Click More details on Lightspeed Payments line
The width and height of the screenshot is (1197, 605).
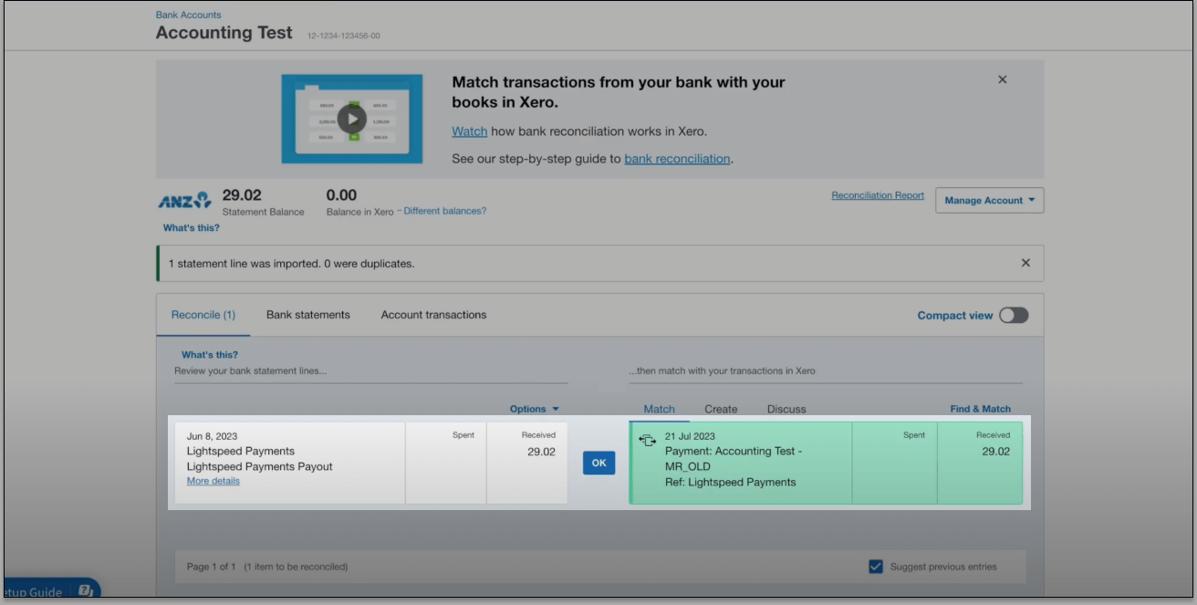click(x=213, y=481)
